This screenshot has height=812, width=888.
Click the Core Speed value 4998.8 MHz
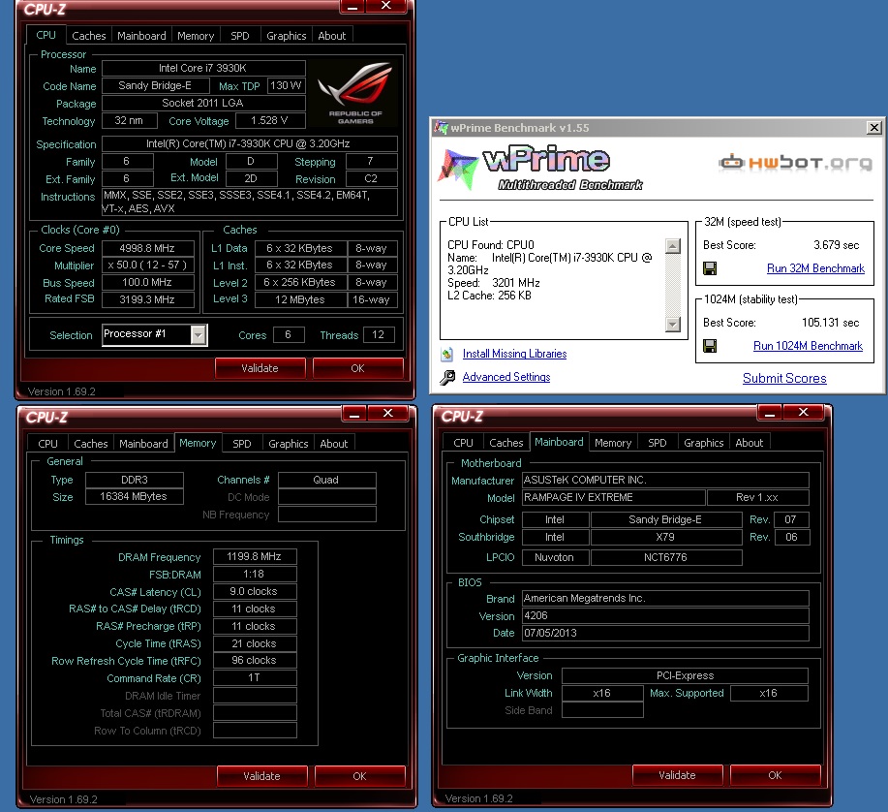pyautogui.click(x=147, y=248)
